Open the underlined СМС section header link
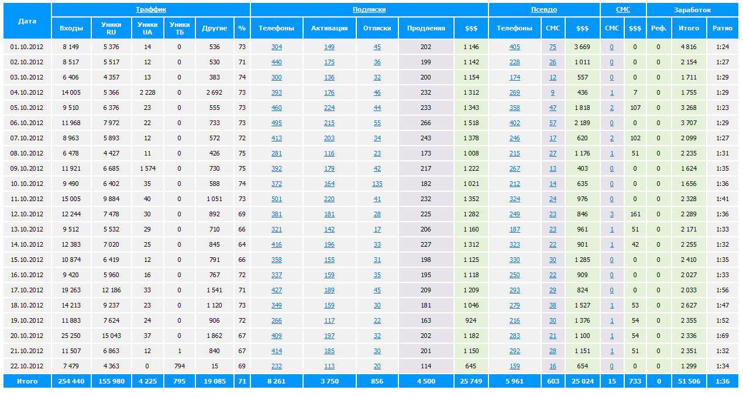Screen dimensions: 743x397 [623, 10]
